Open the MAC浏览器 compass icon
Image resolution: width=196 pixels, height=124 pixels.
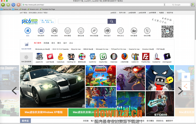tap(94, 31)
